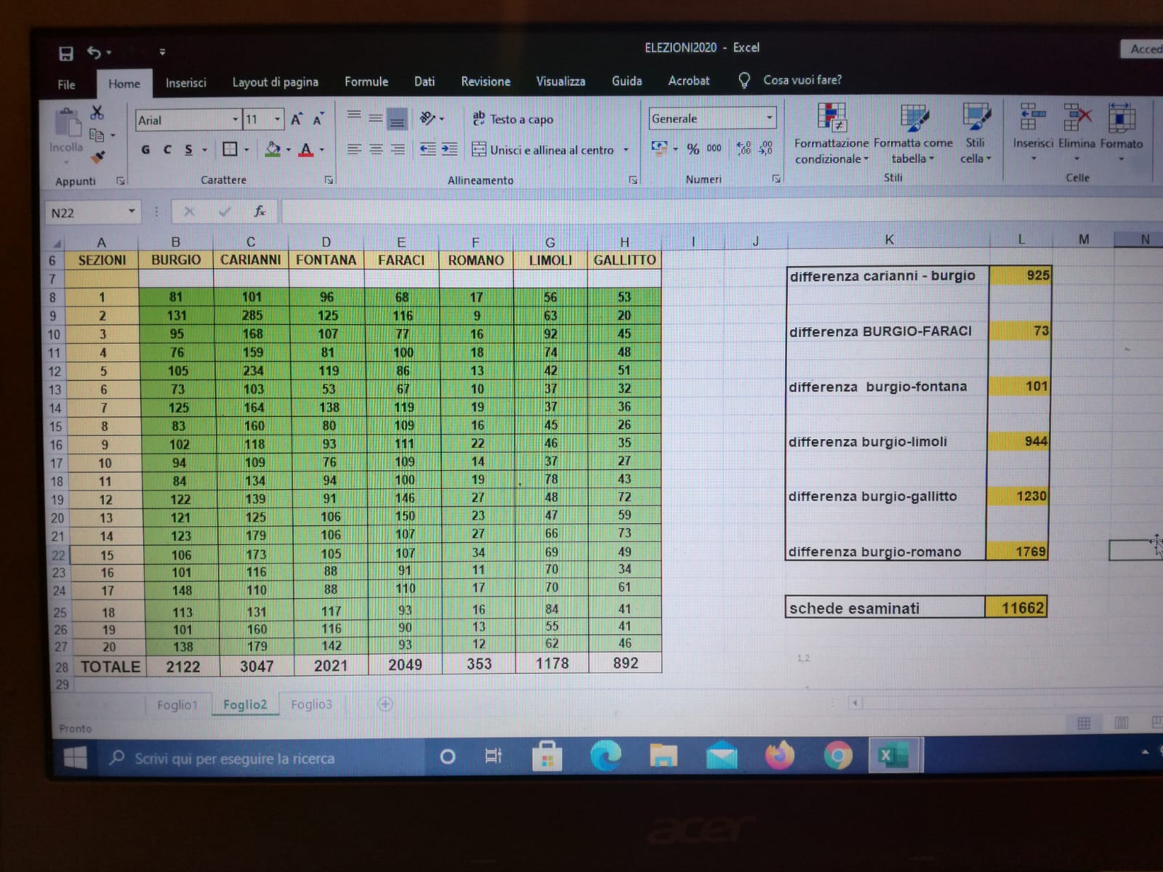This screenshot has height=872, width=1163.
Task: Expand the font name Arial dropdown
Action: pyautogui.click(x=236, y=120)
